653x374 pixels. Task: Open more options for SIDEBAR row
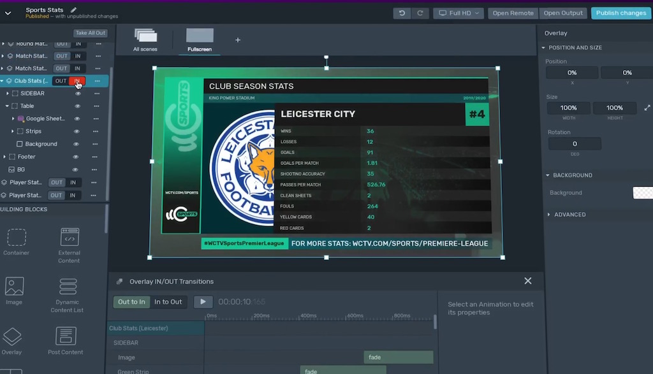[x=97, y=94]
